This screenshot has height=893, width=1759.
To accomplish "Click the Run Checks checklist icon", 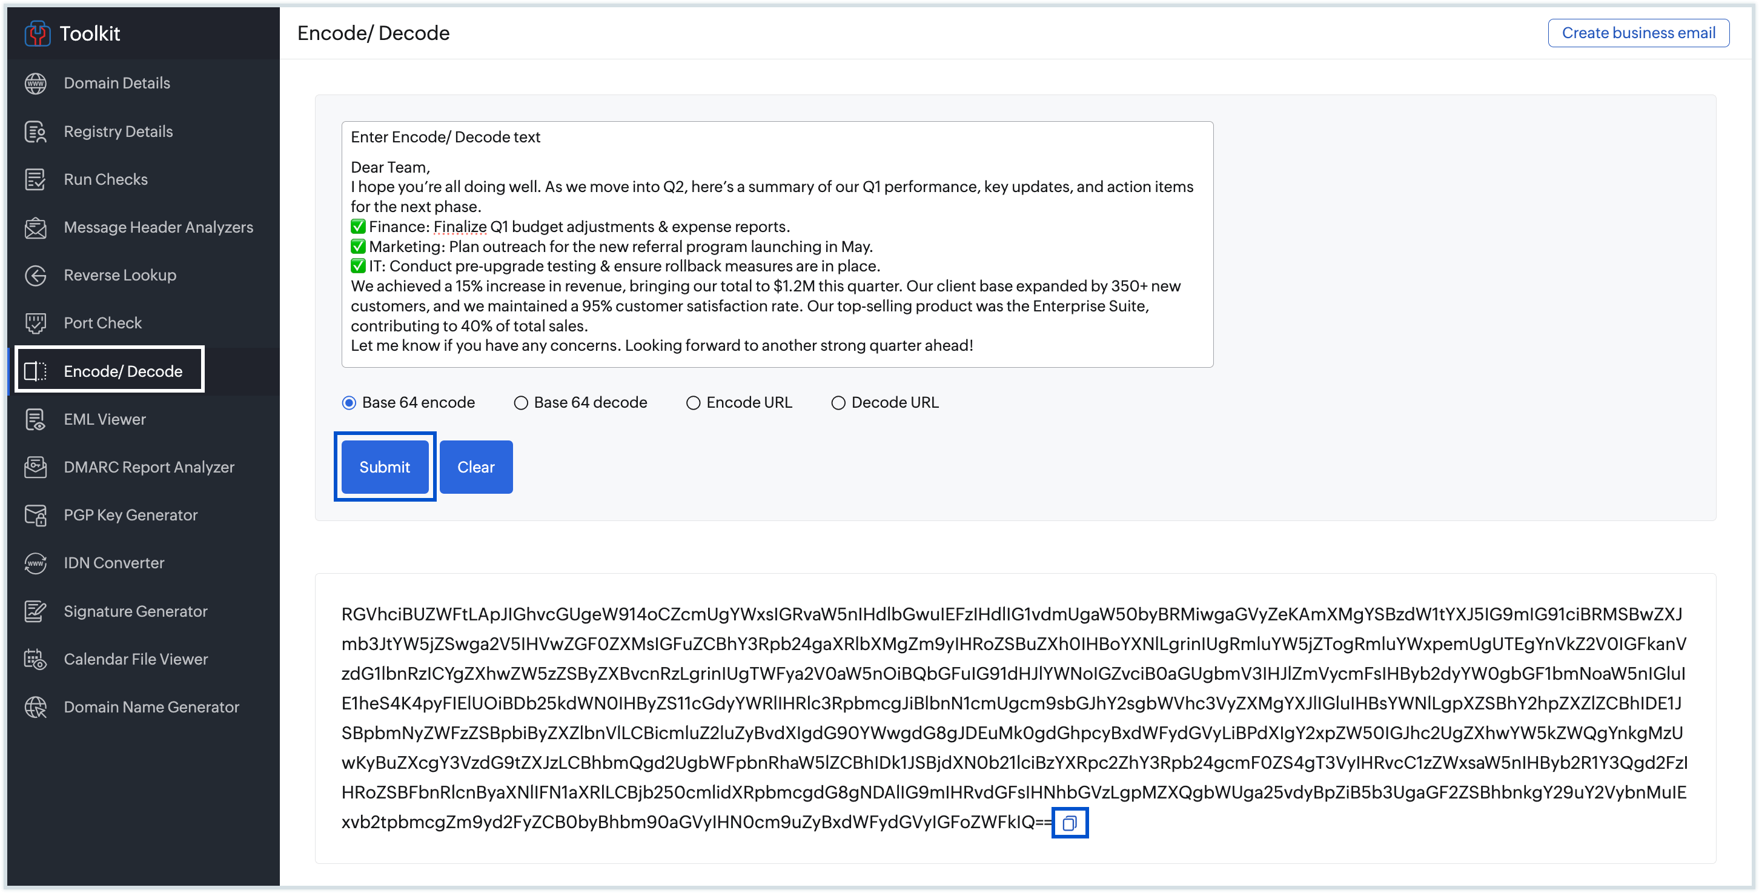I will pyautogui.click(x=36, y=179).
